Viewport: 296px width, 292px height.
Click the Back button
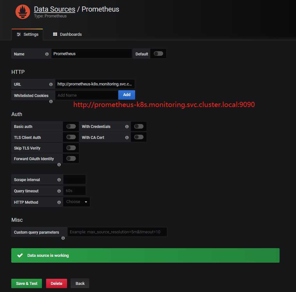80,283
